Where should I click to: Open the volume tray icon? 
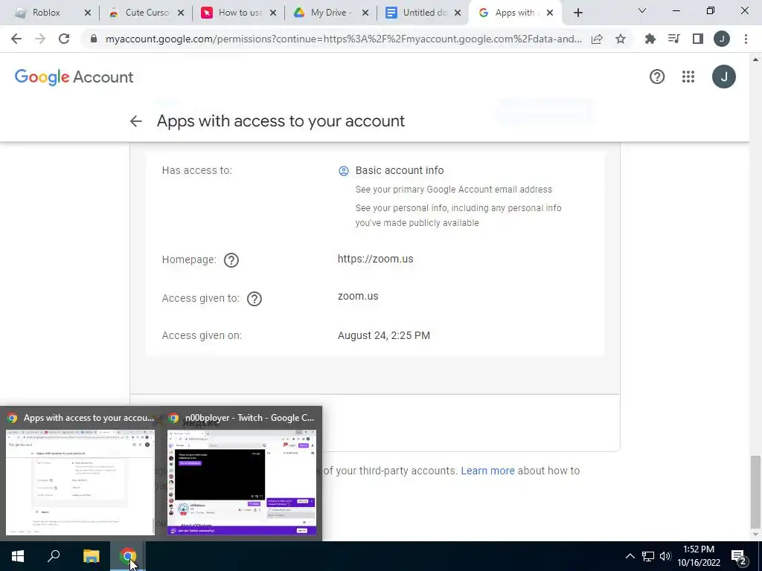pyautogui.click(x=665, y=556)
